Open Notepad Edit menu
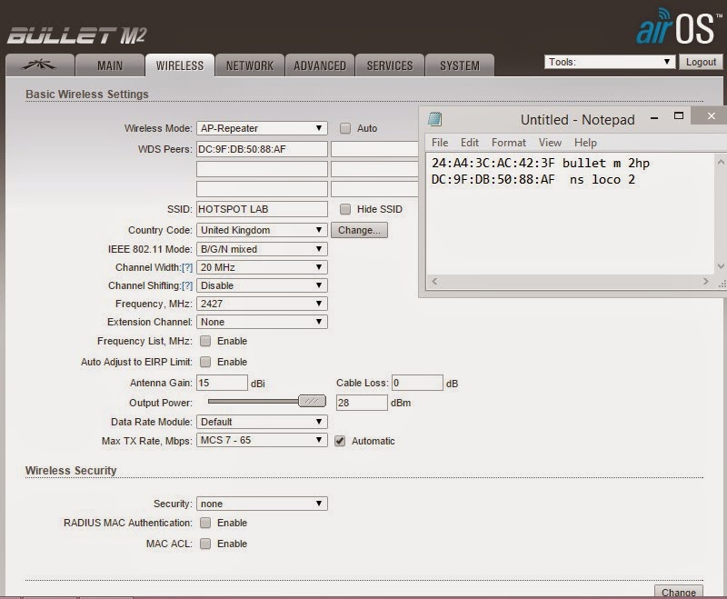Image resolution: width=727 pixels, height=599 pixels. coord(469,143)
